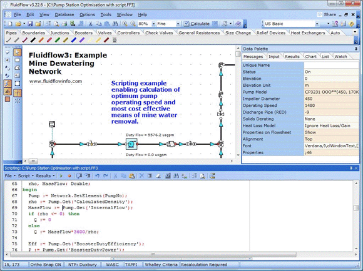The image size is (363, 271).
Task: Open the Tools menu
Action: (106, 14)
